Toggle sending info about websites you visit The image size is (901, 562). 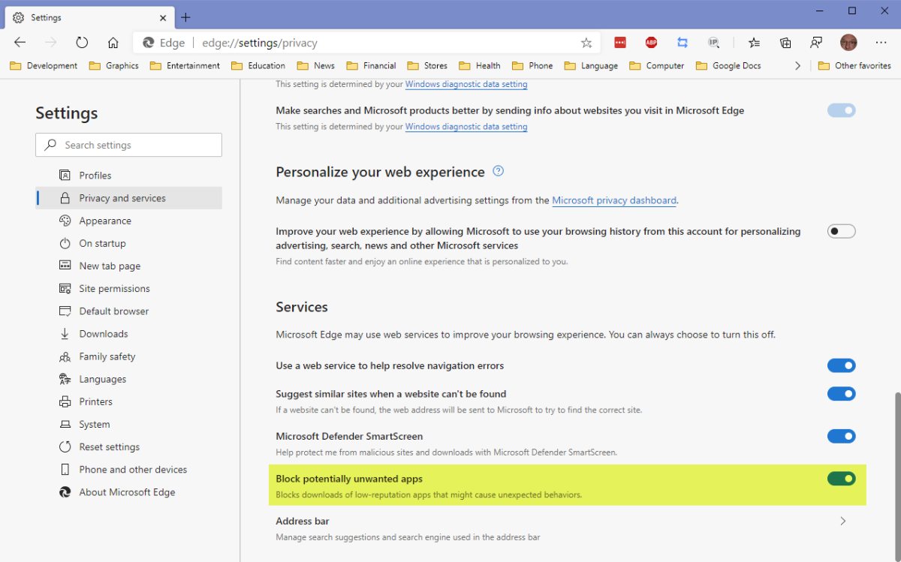click(841, 110)
